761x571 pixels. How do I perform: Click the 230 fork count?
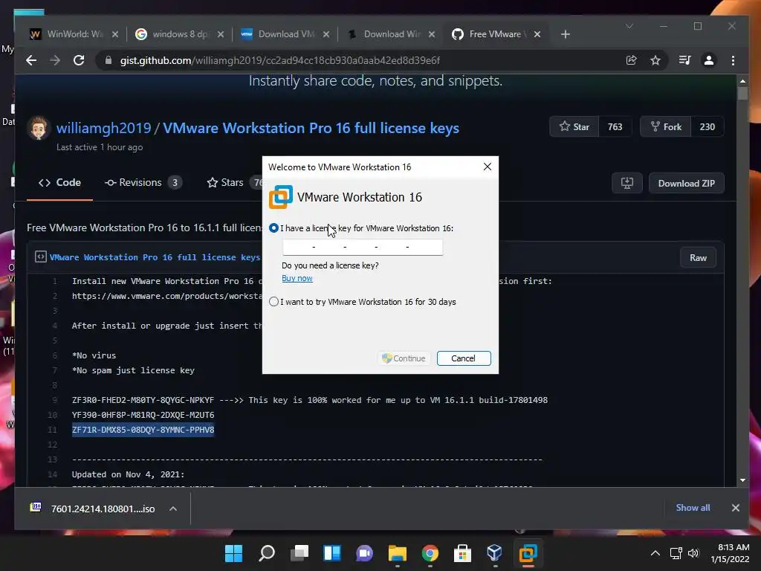click(707, 126)
